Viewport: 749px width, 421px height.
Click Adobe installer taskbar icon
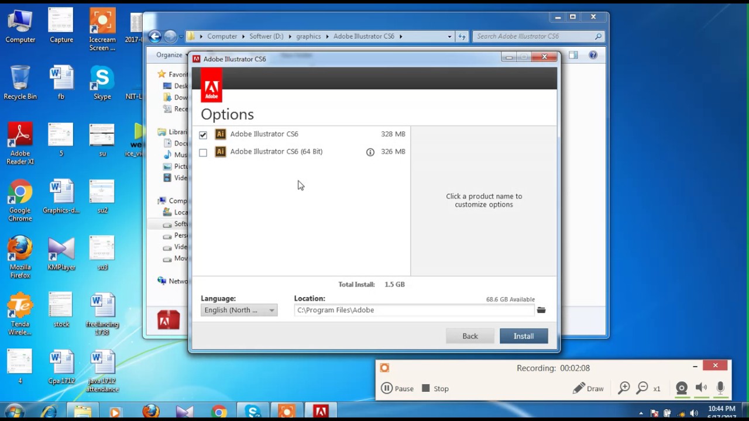[x=321, y=413]
